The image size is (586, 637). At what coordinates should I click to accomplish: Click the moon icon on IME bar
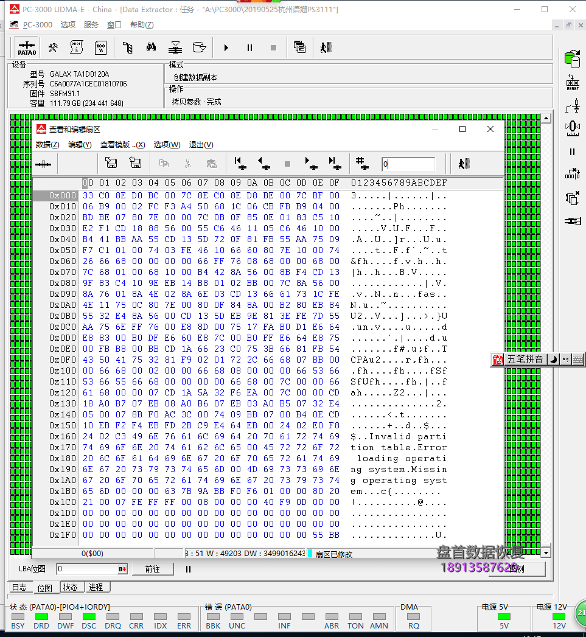coord(554,360)
